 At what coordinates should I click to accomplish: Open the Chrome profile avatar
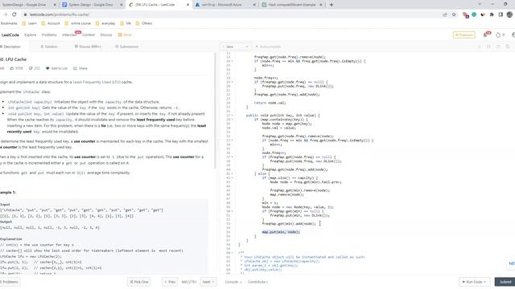[509, 14]
